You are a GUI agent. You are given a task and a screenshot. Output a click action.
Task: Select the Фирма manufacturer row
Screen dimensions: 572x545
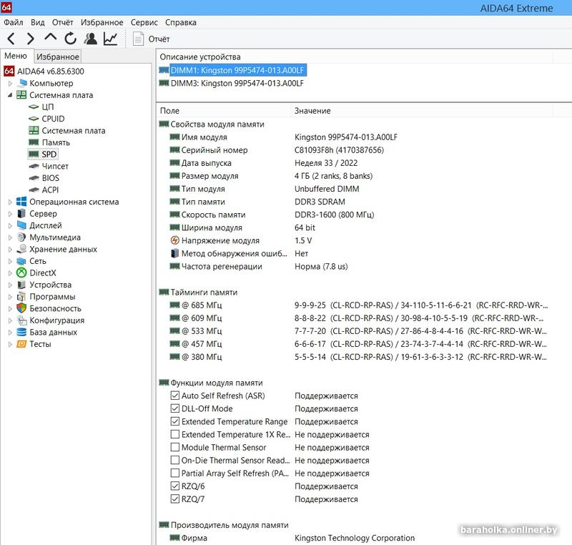pos(292,538)
